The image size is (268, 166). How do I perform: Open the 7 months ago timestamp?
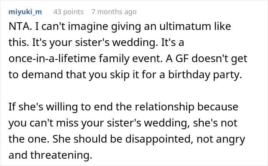point(114,12)
